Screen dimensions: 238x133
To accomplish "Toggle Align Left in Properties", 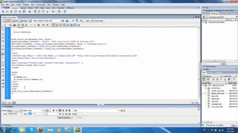I will tap(60, 110).
